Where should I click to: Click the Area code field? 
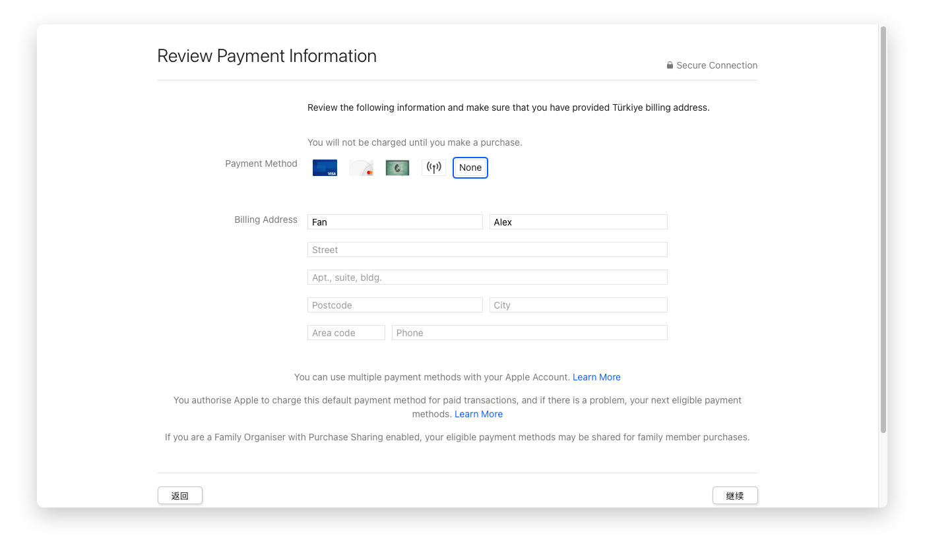(346, 333)
